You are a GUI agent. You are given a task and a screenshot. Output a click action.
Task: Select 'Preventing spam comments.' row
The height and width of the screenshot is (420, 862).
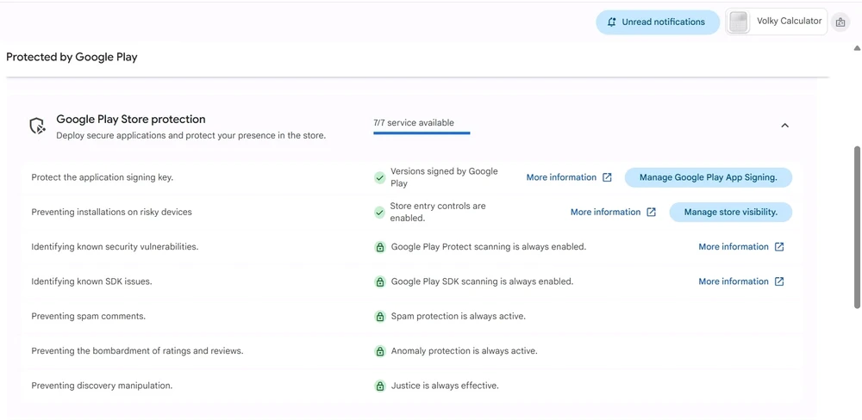click(x=89, y=316)
